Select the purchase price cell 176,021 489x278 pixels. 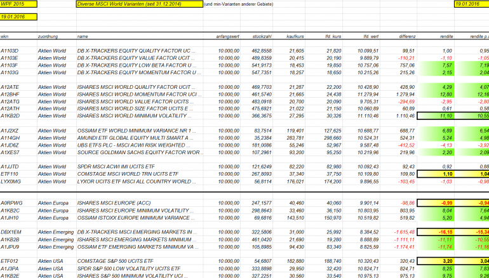pyautogui.click(x=289, y=182)
